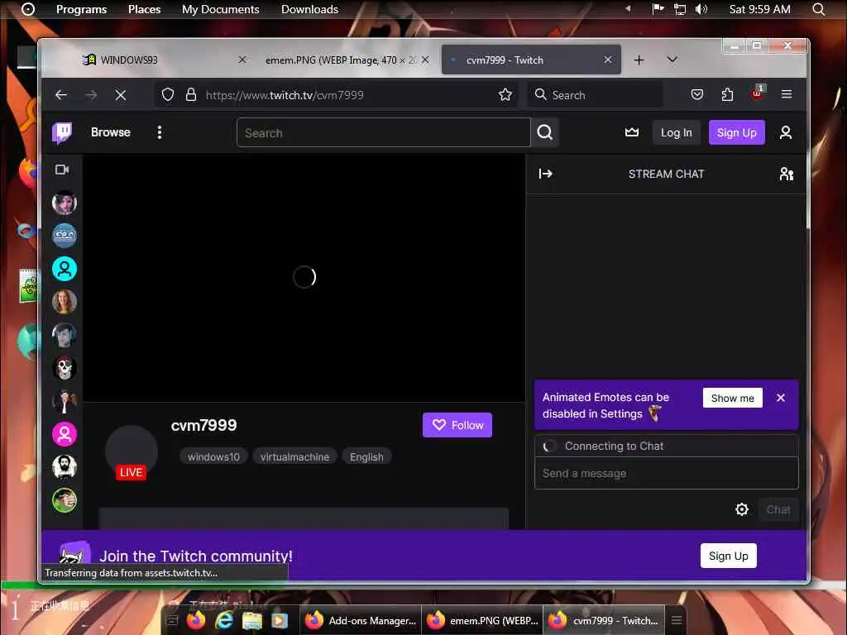Open the tracking protection shield icon
This screenshot has height=635, width=847.
[x=168, y=95]
